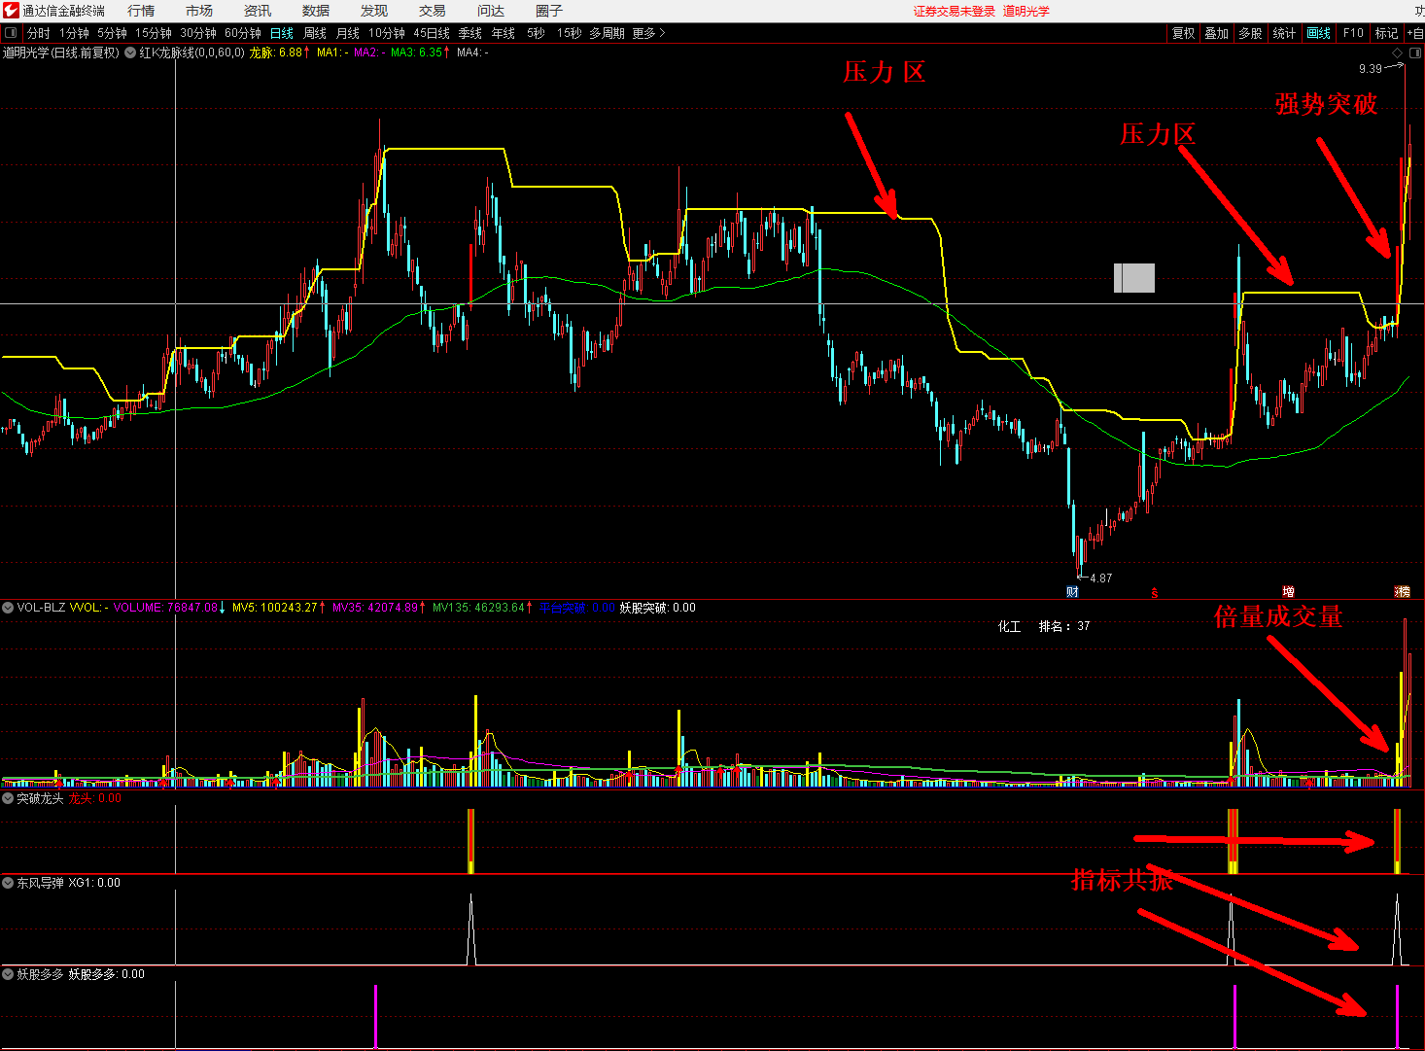The width and height of the screenshot is (1425, 1051).
Task: Expand the VOL-BLZ indicator menu
Action: click(x=8, y=608)
